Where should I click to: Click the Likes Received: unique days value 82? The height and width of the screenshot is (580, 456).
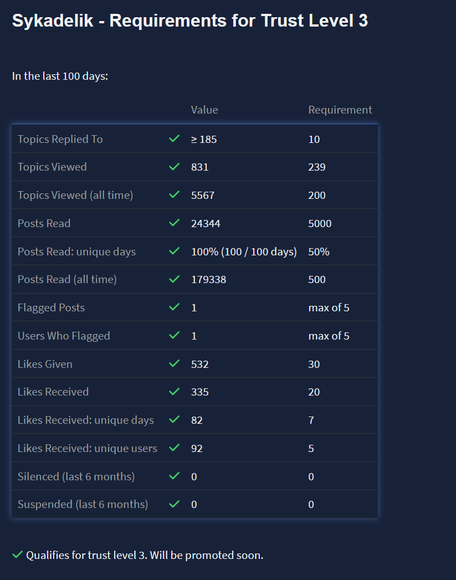pyautogui.click(x=197, y=420)
